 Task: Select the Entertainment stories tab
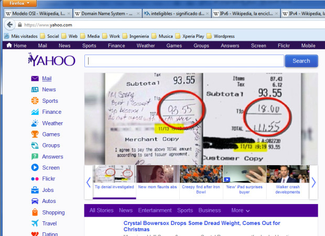[x=155, y=210]
